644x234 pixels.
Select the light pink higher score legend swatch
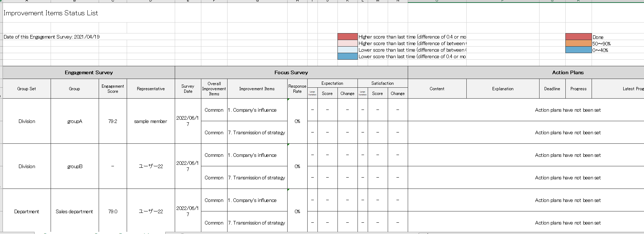click(x=347, y=43)
